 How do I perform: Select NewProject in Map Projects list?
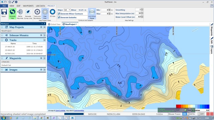pyautogui.click(x=23, y=31)
